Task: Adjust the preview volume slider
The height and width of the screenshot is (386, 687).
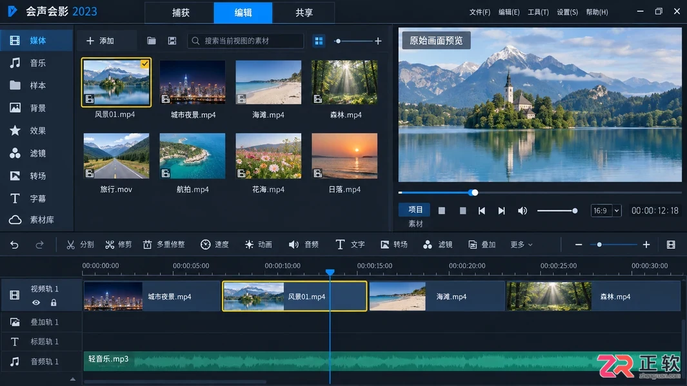Action: point(557,211)
